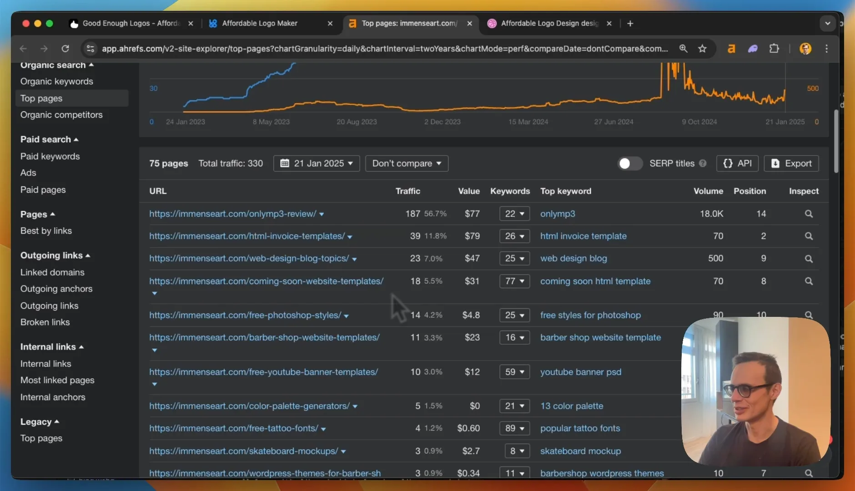This screenshot has width=855, height=491.
Task: Open Organic keywords in the sidebar
Action: (57, 81)
